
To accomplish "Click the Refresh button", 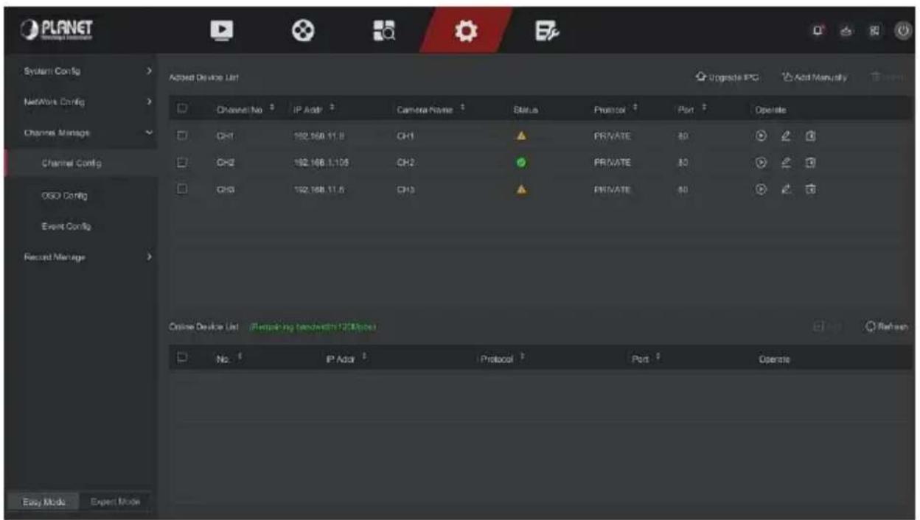I will click(x=887, y=326).
